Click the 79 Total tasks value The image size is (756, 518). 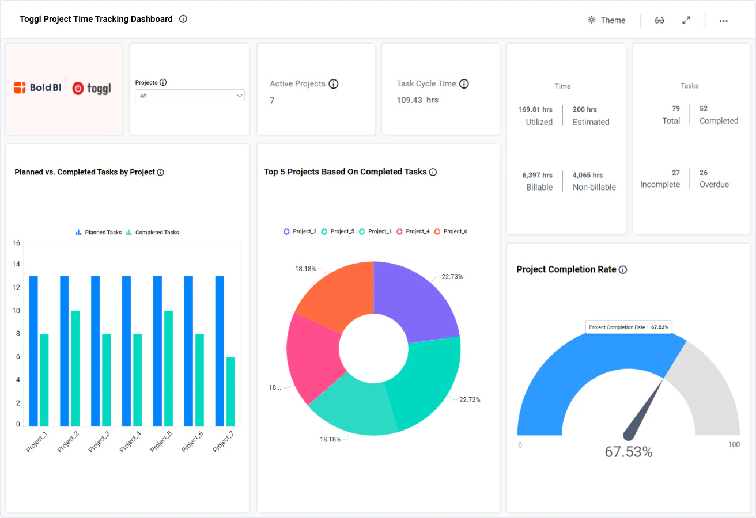(676, 108)
